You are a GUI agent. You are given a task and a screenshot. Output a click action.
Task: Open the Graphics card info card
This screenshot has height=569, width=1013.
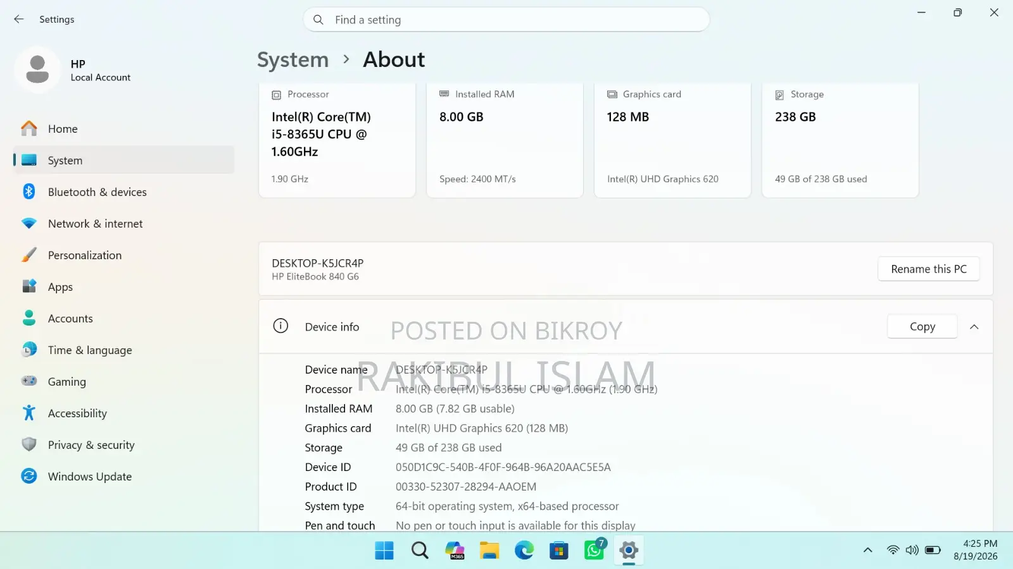673,140
